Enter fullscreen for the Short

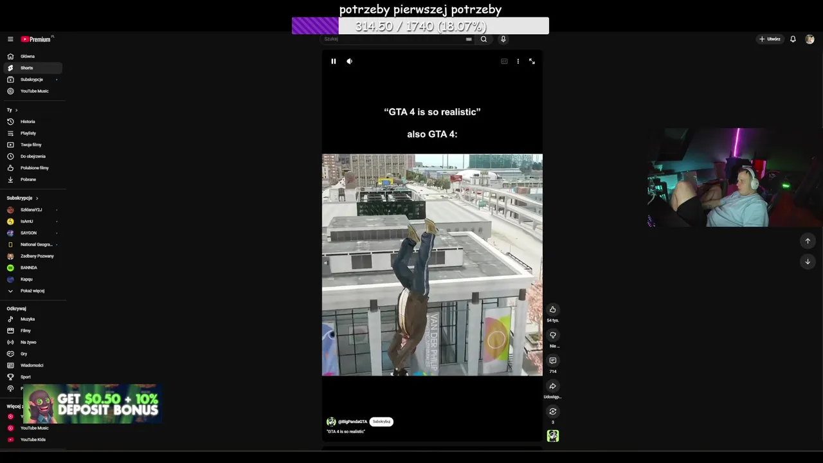[532, 61]
